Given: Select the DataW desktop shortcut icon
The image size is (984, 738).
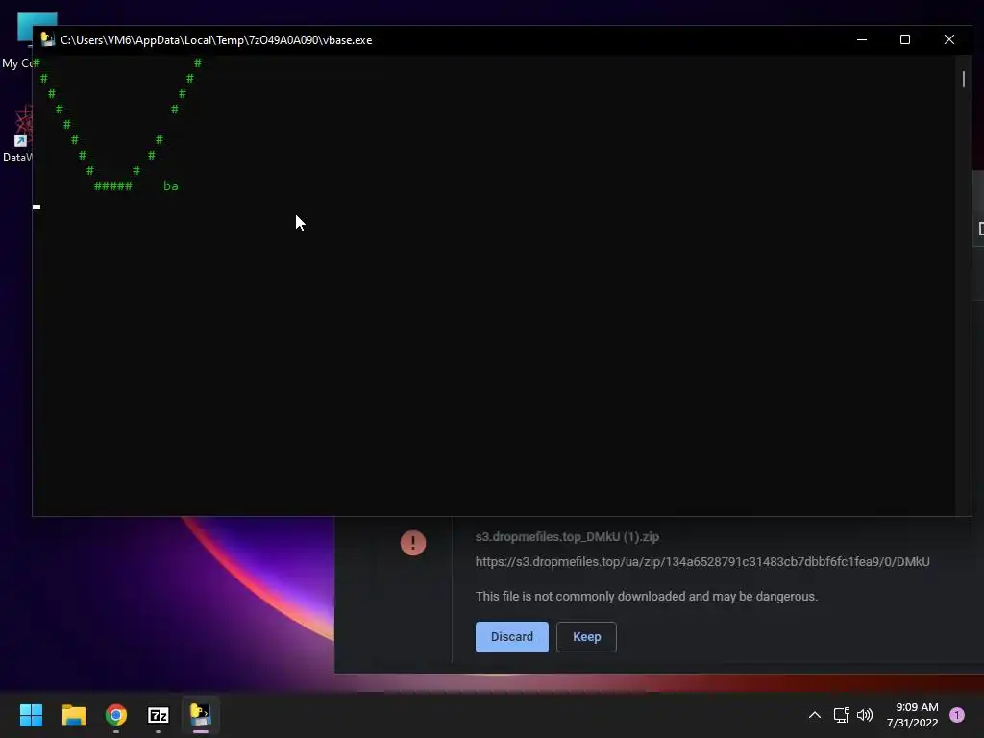Looking at the screenshot, I should 17,135.
